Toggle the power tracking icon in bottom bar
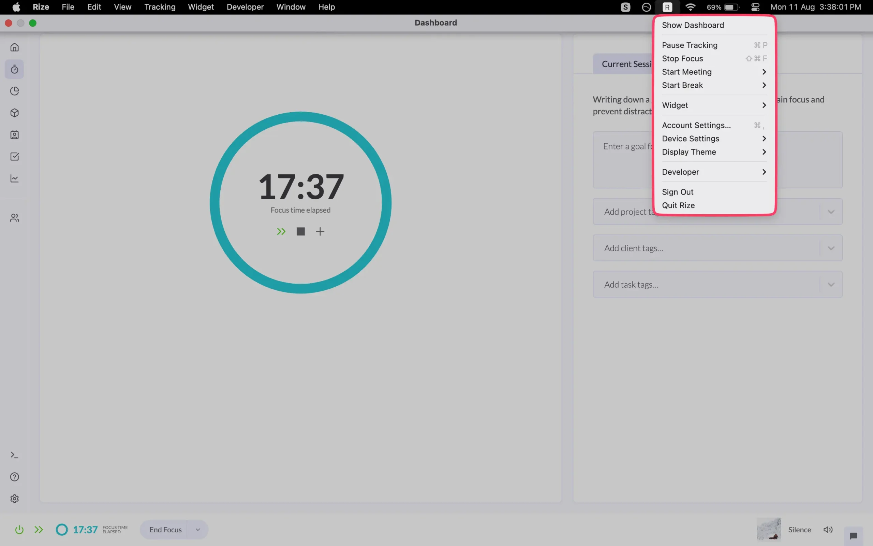873x546 pixels. coord(19,530)
